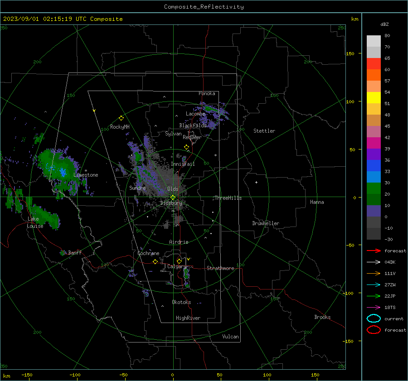Click the dBZ legend heading

point(384,24)
